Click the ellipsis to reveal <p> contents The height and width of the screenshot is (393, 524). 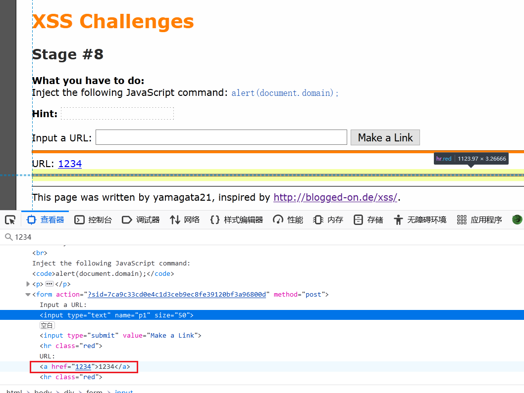pyautogui.click(x=50, y=284)
